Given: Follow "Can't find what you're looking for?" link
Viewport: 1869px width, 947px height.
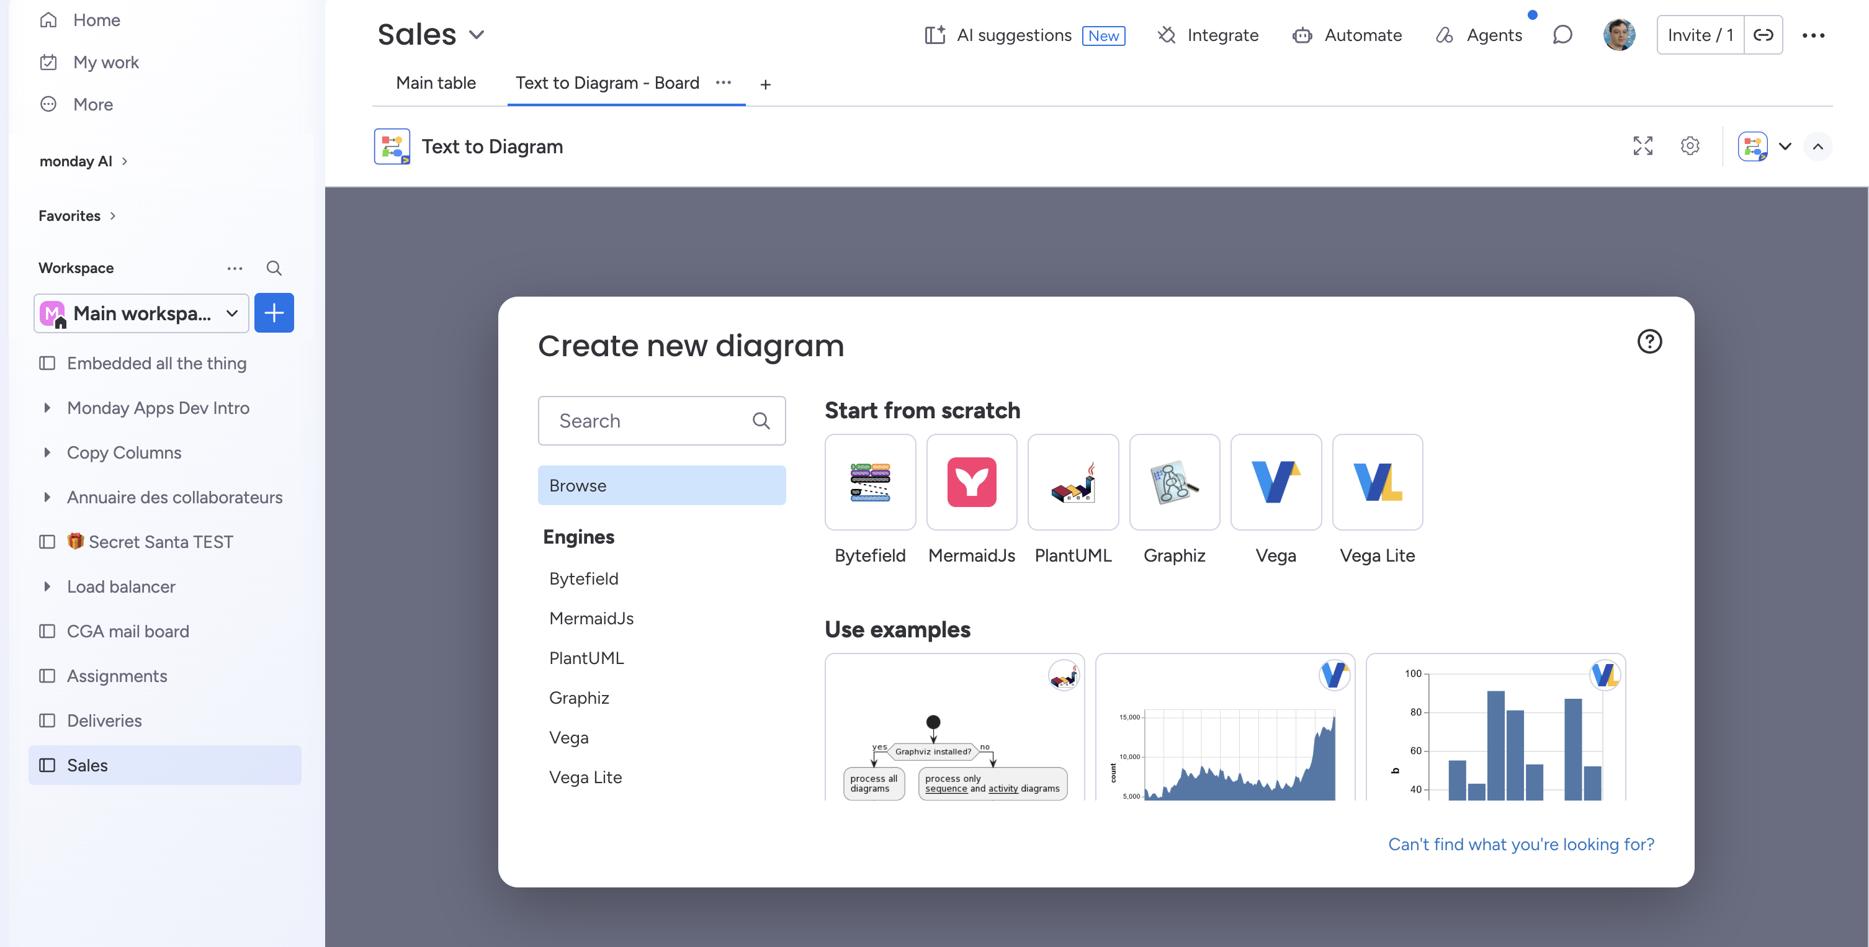Looking at the screenshot, I should pos(1522,844).
